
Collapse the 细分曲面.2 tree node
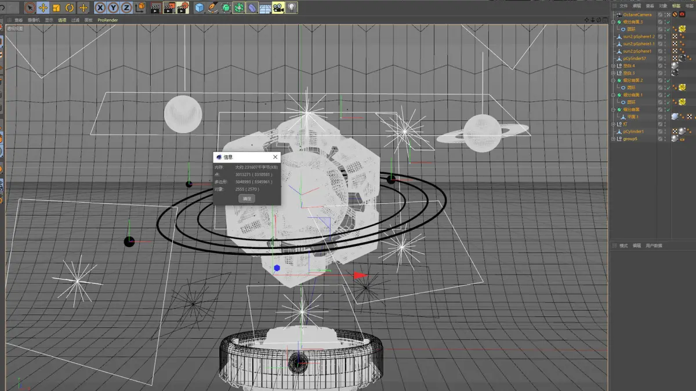coord(614,80)
